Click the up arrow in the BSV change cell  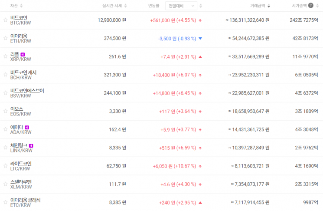pos(200,93)
